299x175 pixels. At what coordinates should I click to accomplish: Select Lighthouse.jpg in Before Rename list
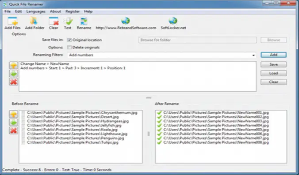(x=77, y=134)
